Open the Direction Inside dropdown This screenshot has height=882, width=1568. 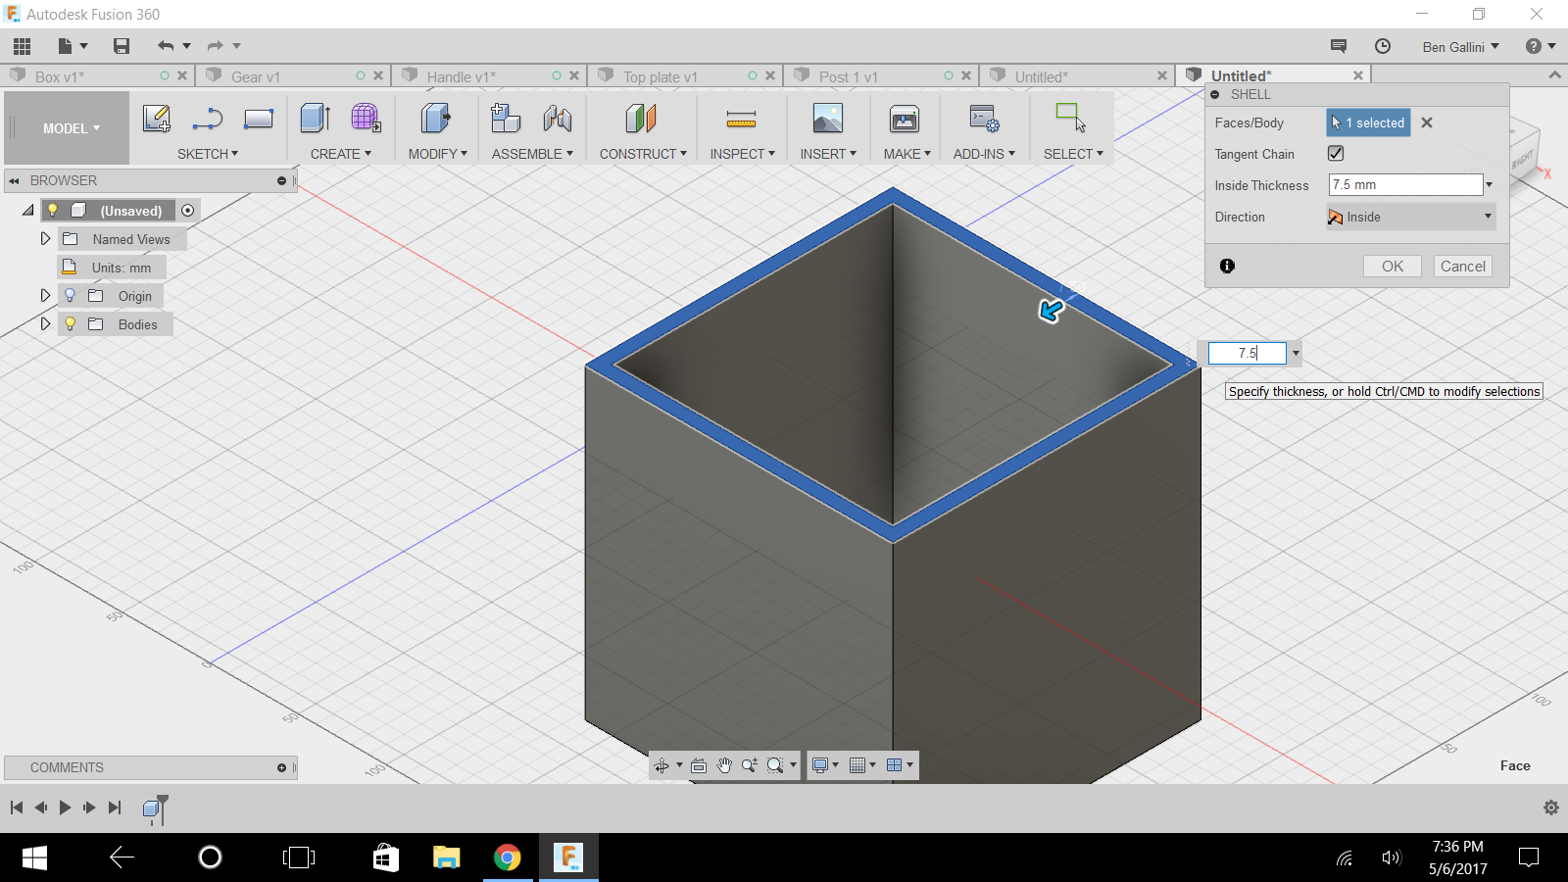(1411, 217)
